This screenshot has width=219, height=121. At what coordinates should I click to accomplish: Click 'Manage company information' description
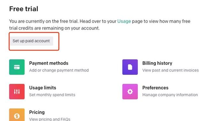pos(170,95)
